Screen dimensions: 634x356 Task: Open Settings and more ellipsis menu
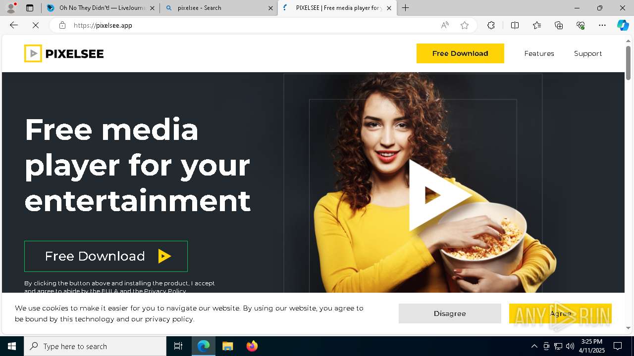tap(602, 25)
